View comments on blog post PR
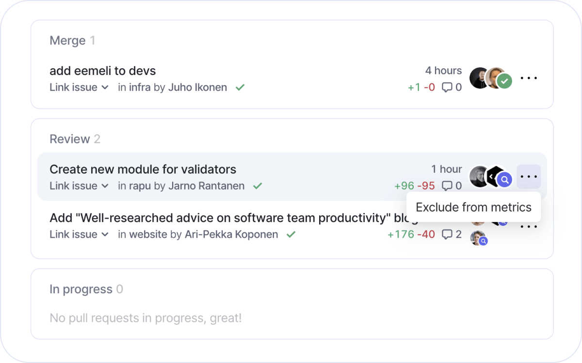Screen dimensions: 582x363 click(447, 235)
